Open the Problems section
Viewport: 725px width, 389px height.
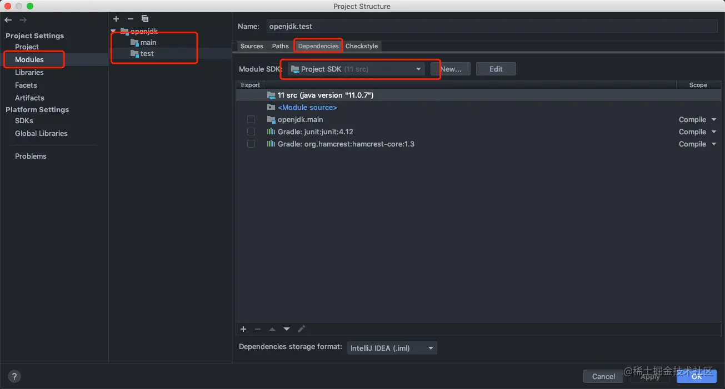click(x=31, y=156)
